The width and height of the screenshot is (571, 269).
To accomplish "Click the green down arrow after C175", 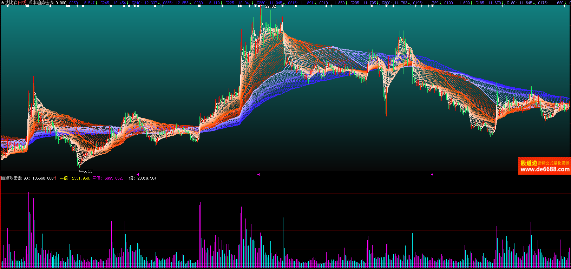I will point(566,3).
